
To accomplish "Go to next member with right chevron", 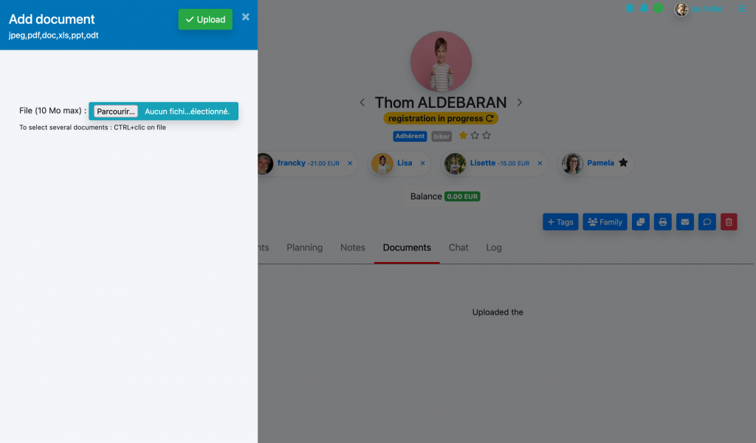I will tap(519, 103).
